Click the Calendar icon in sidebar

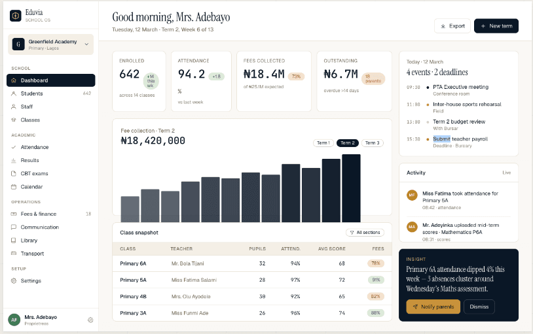coord(14,187)
